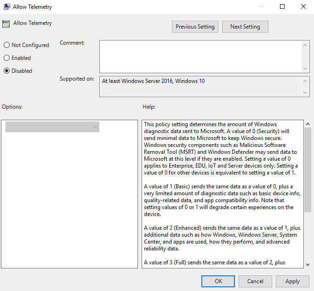Click the Supported on text field
The width and height of the screenshot is (314, 291).
(200, 87)
